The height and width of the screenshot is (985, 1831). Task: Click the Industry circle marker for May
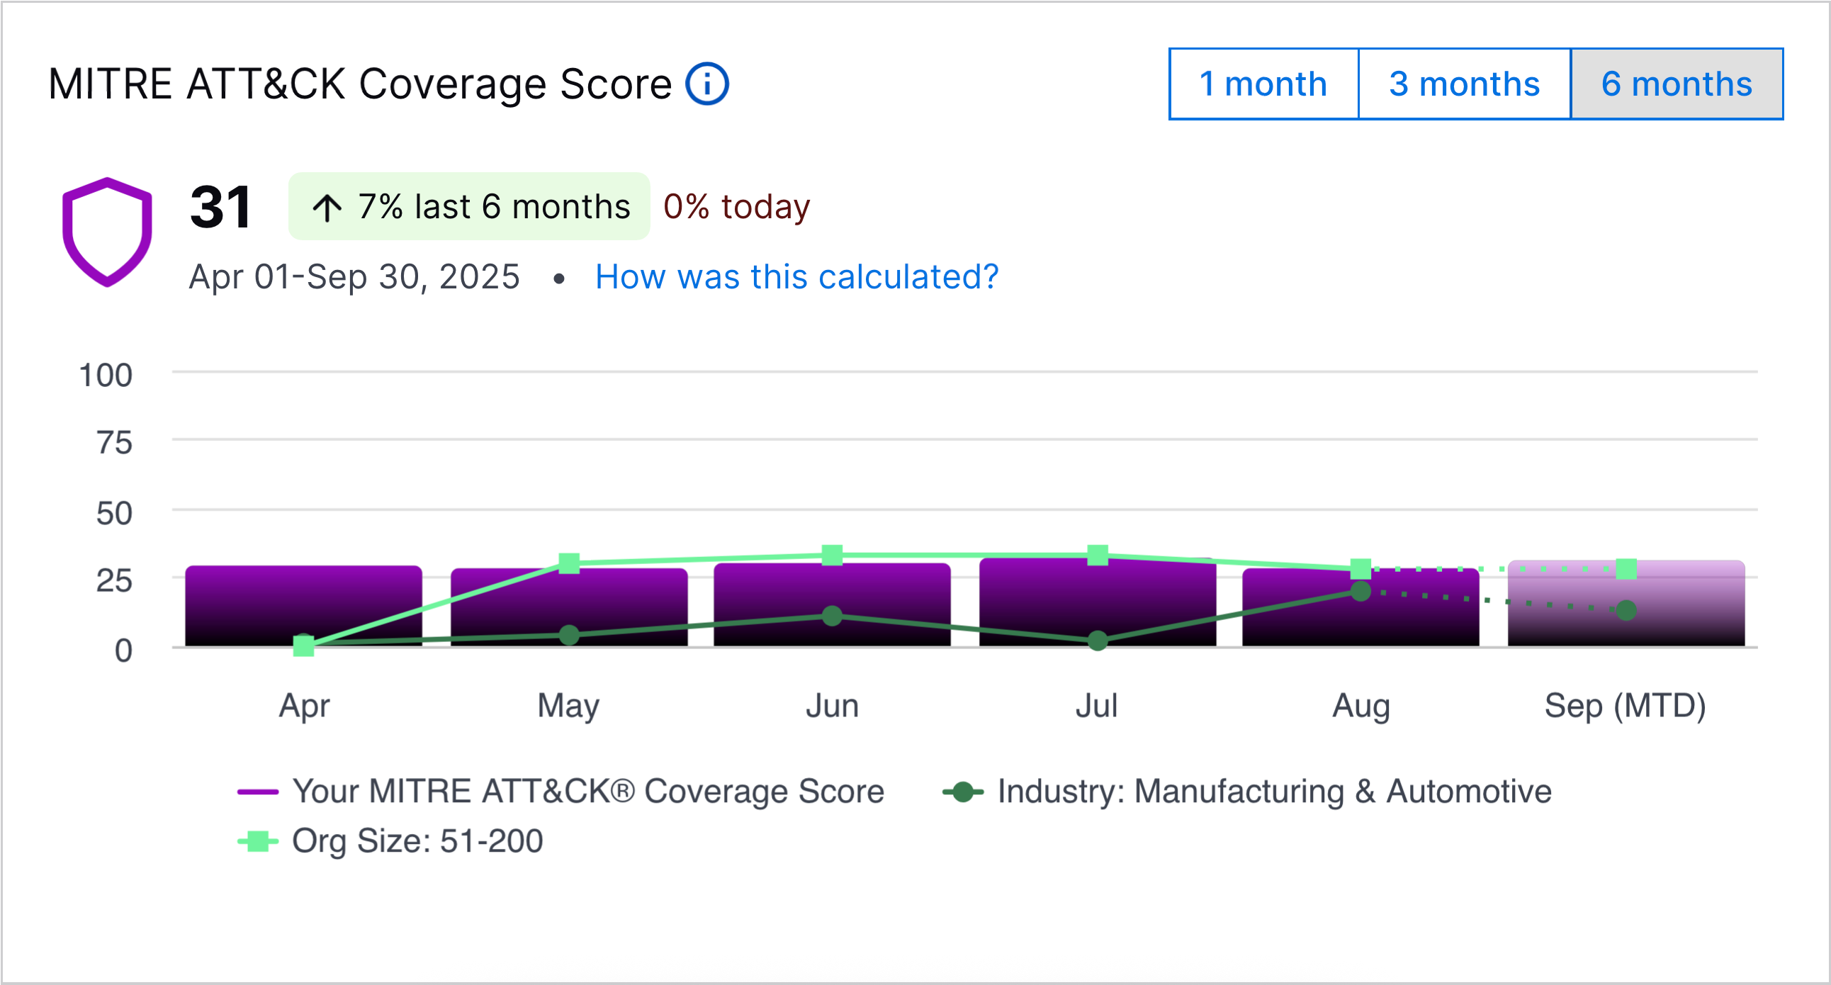click(x=568, y=635)
